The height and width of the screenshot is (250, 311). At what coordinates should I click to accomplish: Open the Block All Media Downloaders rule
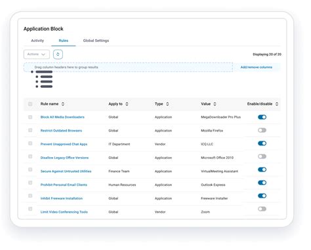(x=62, y=117)
